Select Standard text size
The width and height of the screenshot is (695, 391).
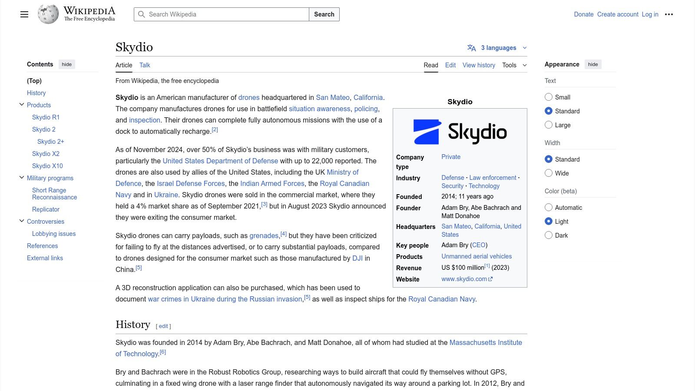click(x=549, y=111)
